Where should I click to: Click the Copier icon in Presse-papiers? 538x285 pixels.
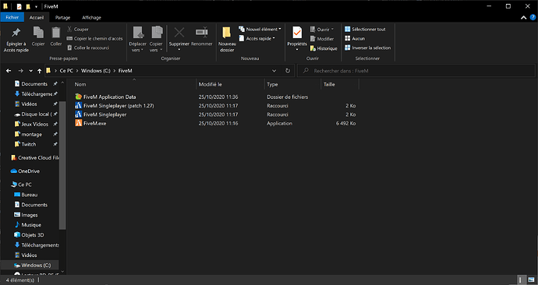38,33
